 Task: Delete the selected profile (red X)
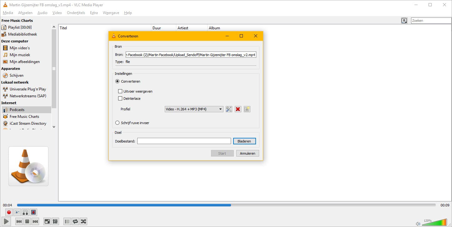(x=238, y=109)
